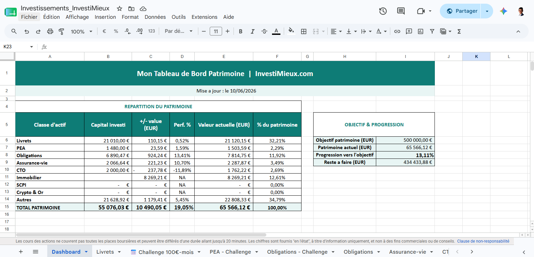Open version history clock icon
534x257 pixels.
383,11
